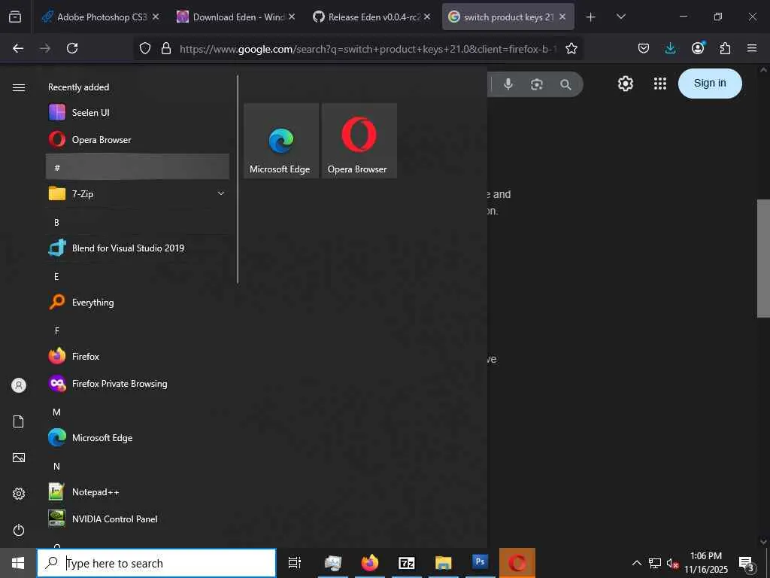This screenshot has width=770, height=578.
Task: Open the user account icon in Start
Action: [19, 385]
